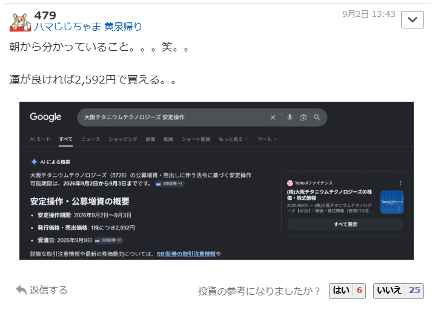Viewport: 441px width, 313px height.
Task: Click the corgi avatar of poster
Action: (20, 22)
